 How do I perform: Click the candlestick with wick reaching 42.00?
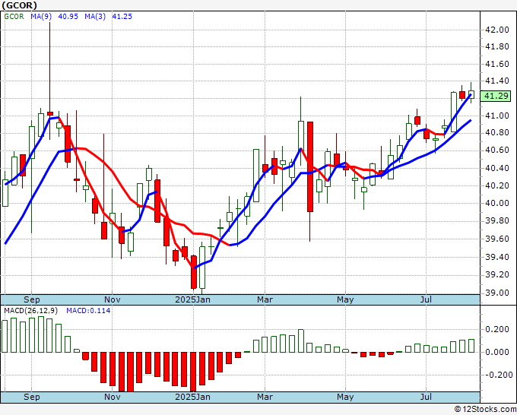tap(50, 113)
